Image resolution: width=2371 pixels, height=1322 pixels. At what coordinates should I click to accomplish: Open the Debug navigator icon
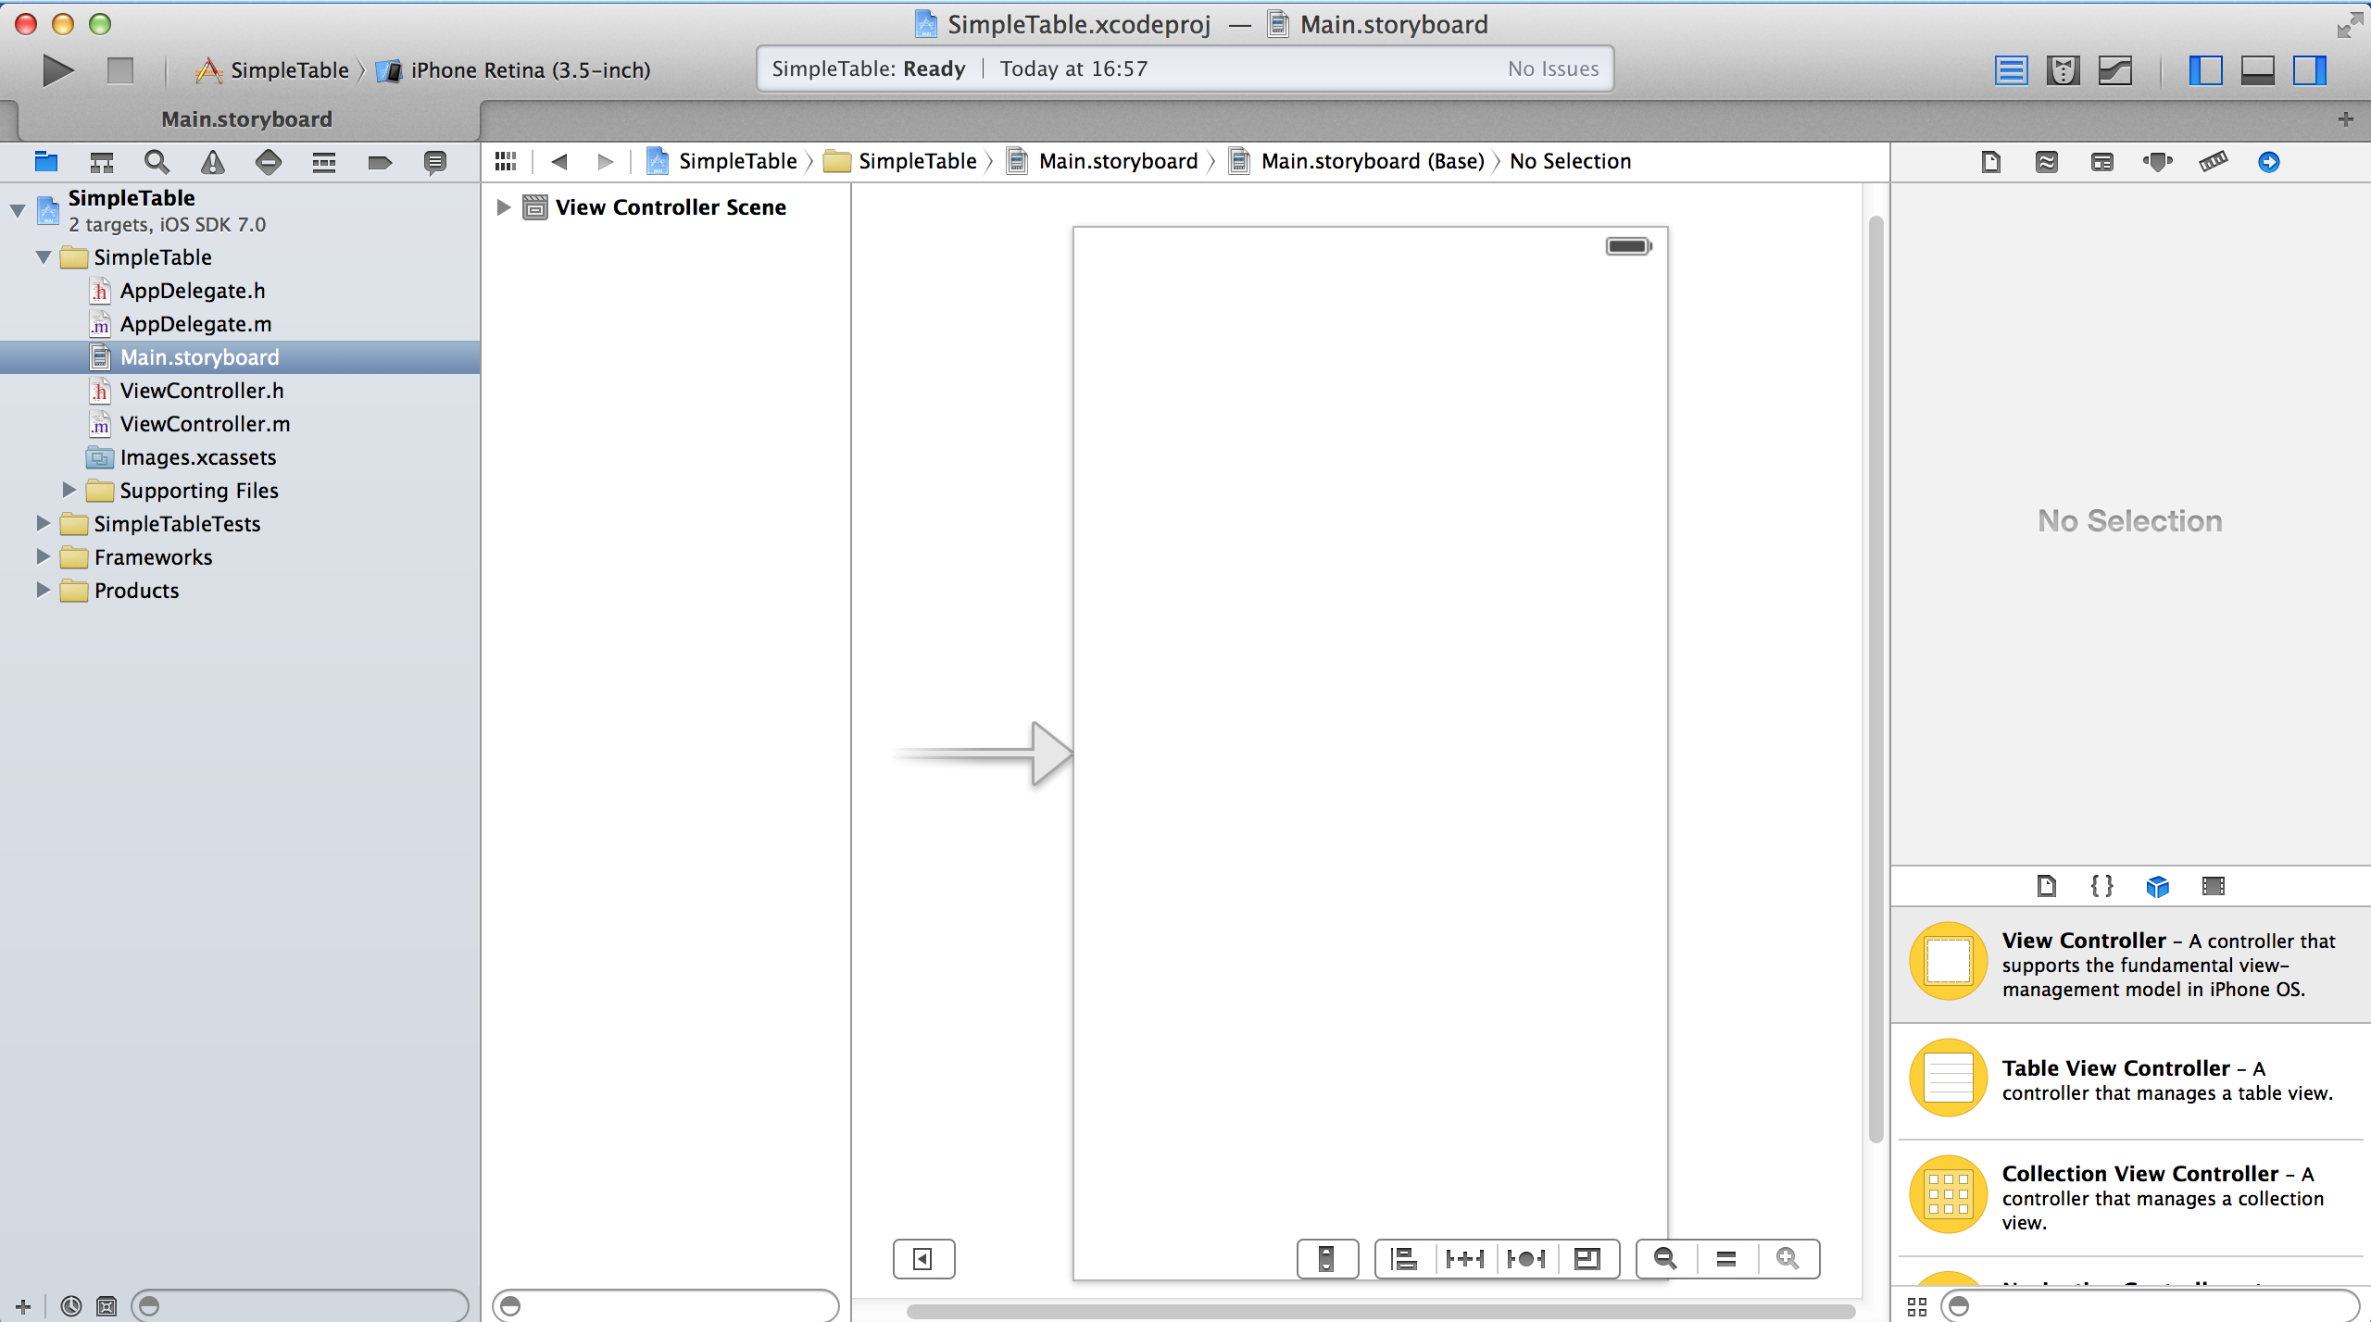point(323,162)
